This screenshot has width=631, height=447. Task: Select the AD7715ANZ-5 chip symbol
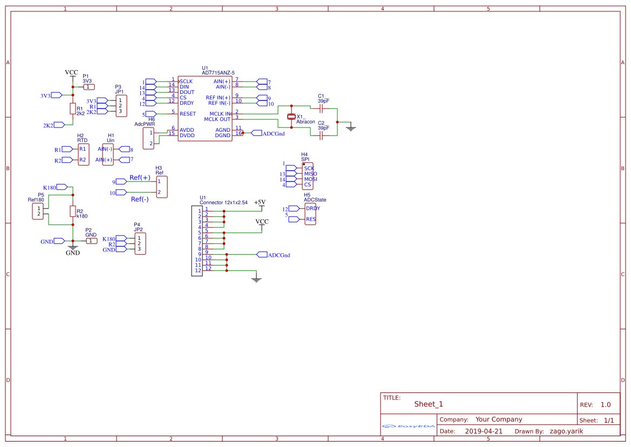pyautogui.click(x=205, y=108)
